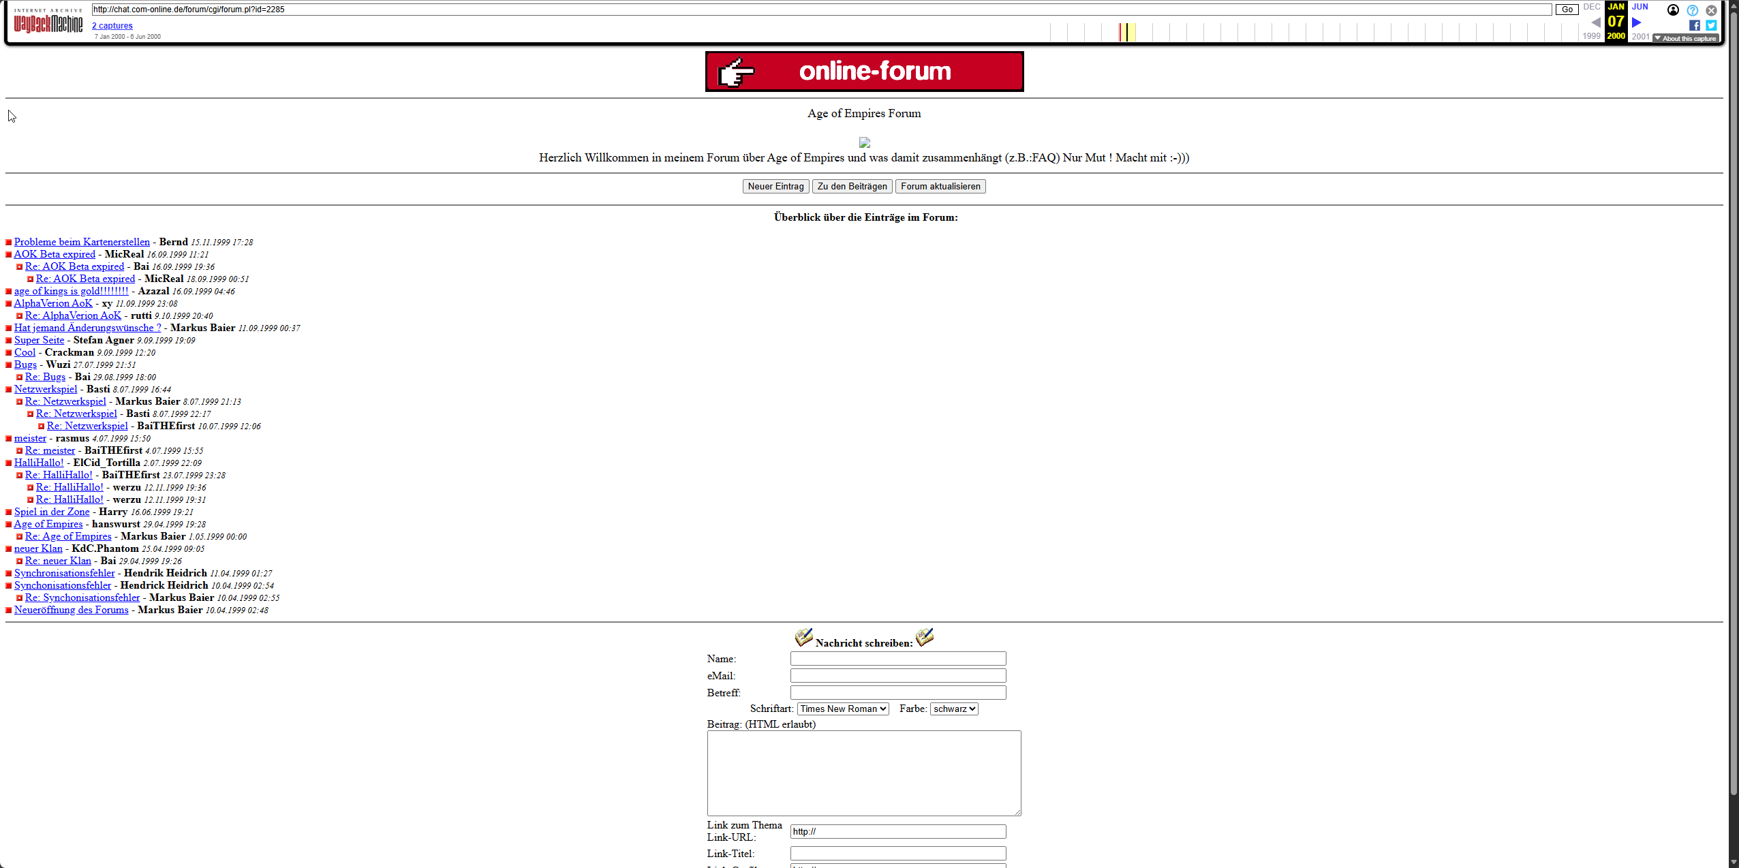Click the Wayback help question mark icon
The image size is (1739, 868).
[x=1692, y=10]
